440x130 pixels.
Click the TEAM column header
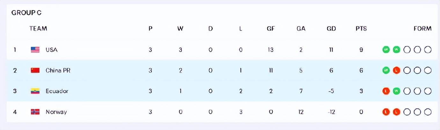tap(38, 29)
